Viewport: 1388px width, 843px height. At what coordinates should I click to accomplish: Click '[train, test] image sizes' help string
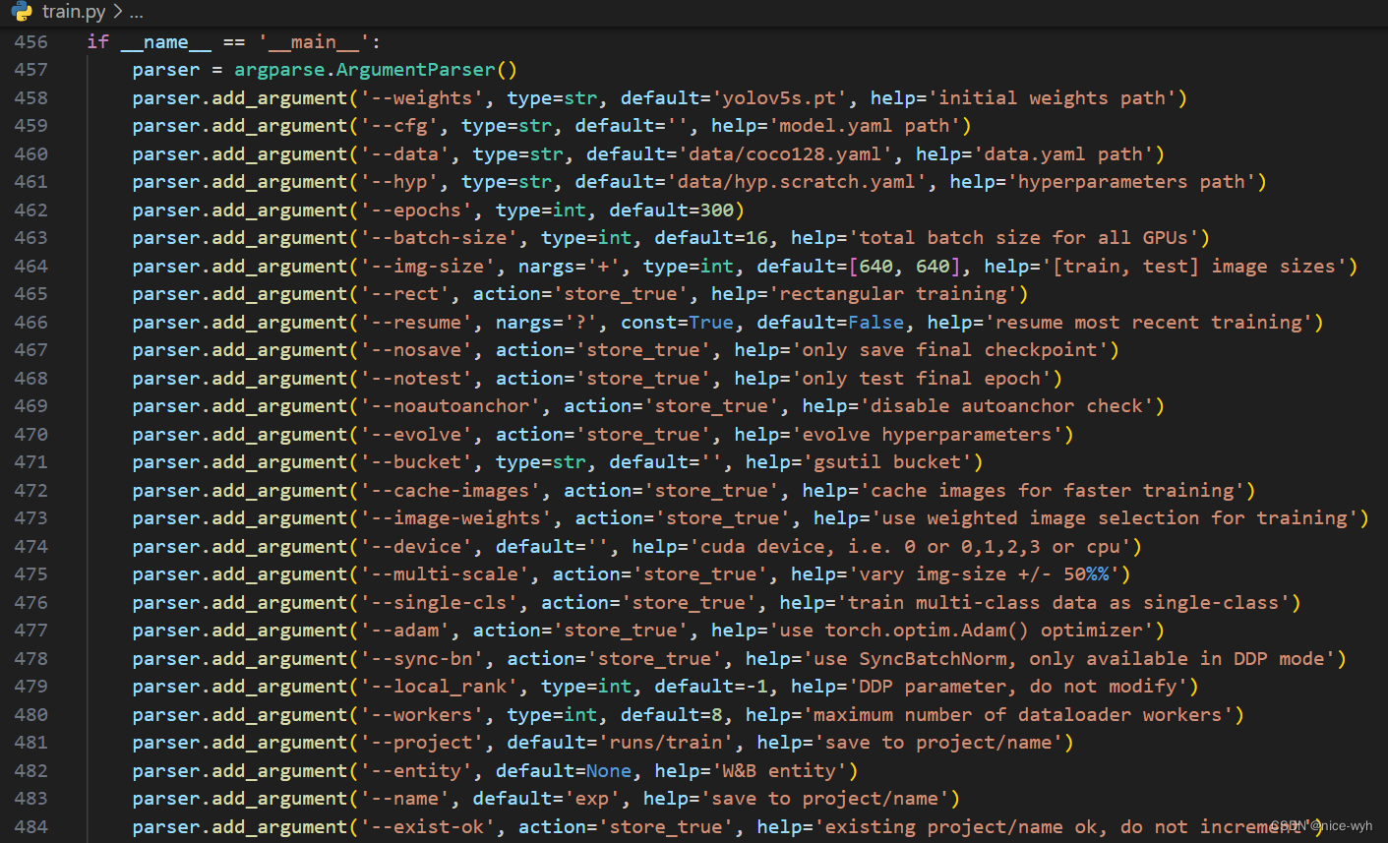click(x=1194, y=266)
